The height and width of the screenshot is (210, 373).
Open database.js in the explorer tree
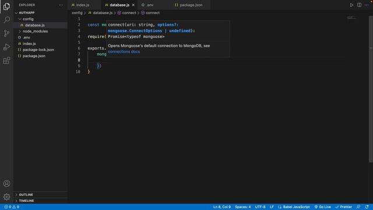point(40,25)
